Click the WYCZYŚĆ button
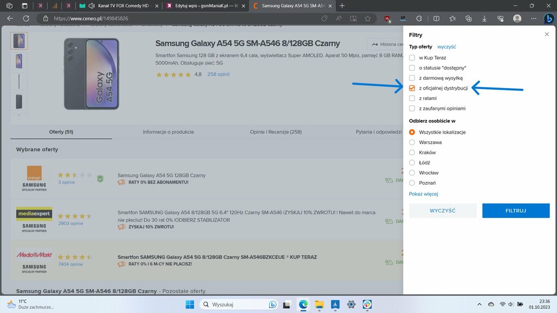557x313 pixels. pyautogui.click(x=443, y=210)
